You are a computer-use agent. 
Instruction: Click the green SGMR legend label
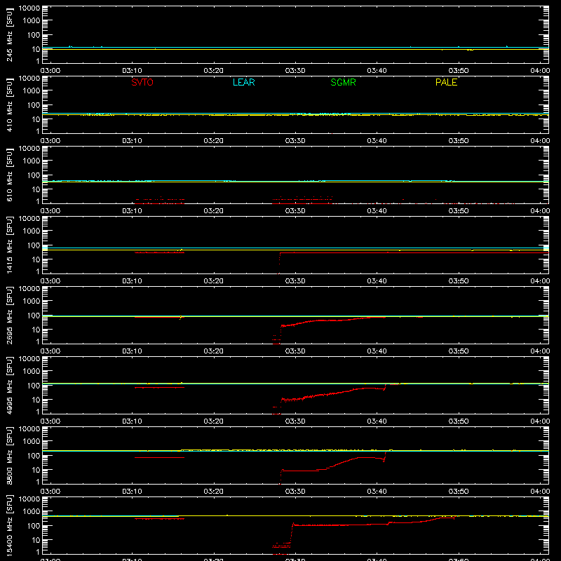click(x=343, y=82)
